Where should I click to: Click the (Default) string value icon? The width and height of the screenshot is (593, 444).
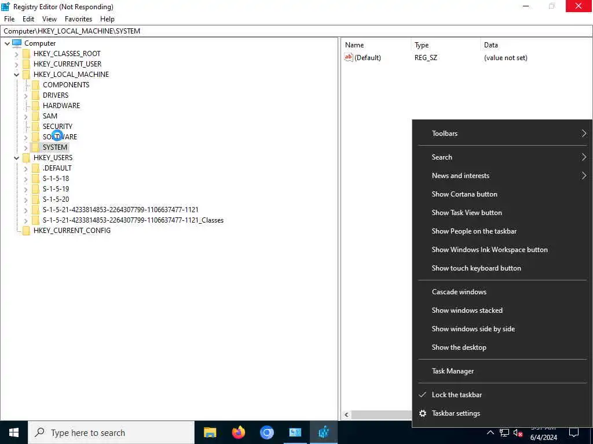click(348, 57)
